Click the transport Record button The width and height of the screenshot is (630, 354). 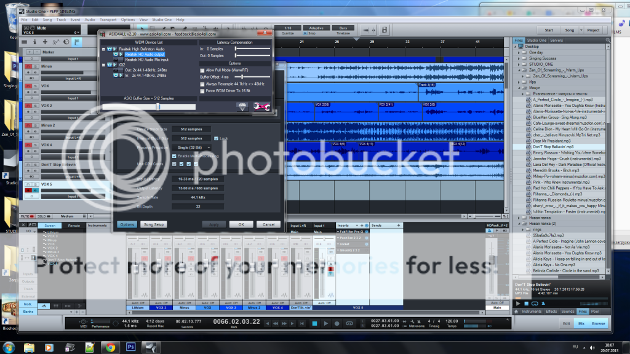click(337, 323)
